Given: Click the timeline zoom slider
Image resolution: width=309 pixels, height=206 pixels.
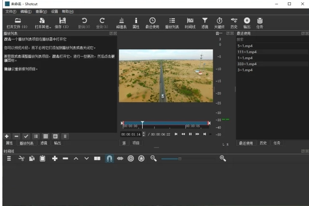Looking at the screenshot, I should coord(180,158).
